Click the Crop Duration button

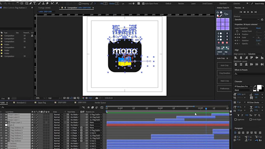coord(224,73)
